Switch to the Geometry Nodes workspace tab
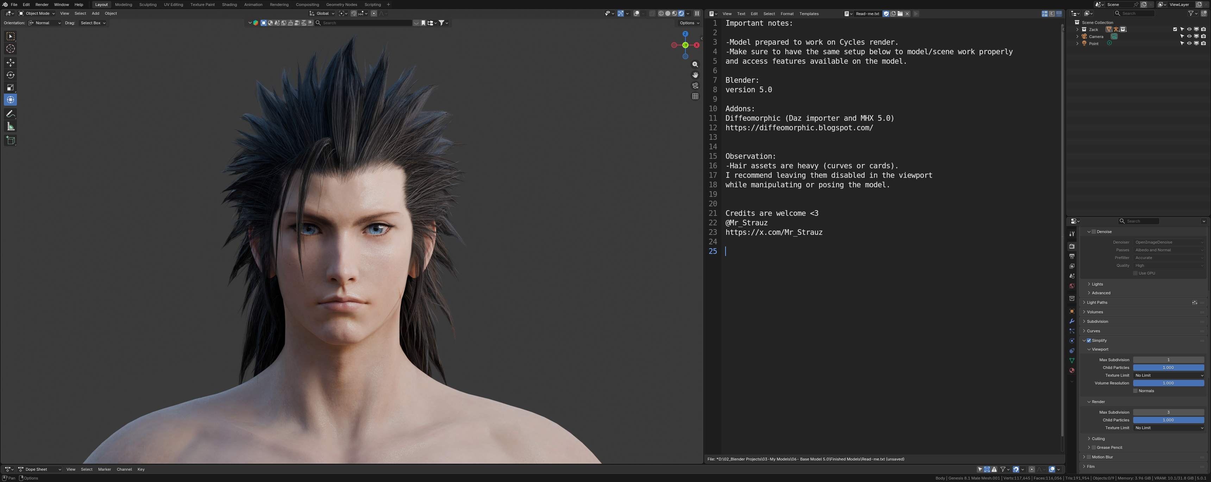The image size is (1211, 482). pyautogui.click(x=342, y=5)
